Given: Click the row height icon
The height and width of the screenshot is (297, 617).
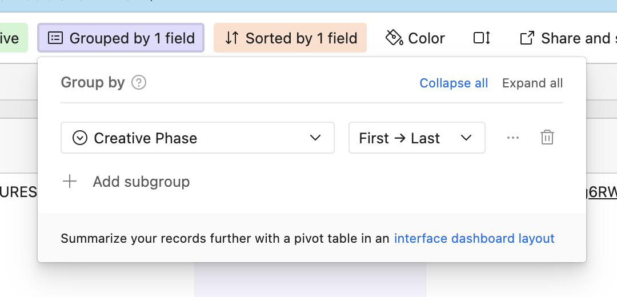Looking at the screenshot, I should (482, 38).
